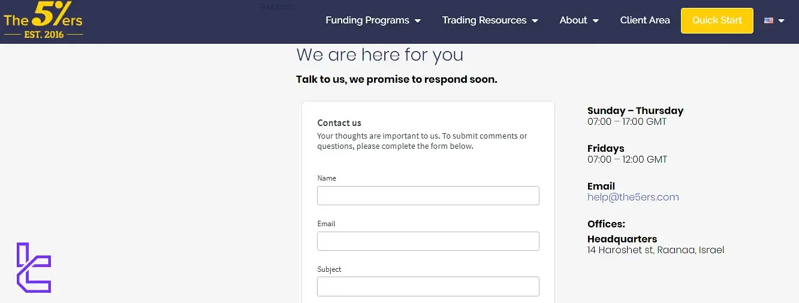Click the purple TC watermark logo
The height and width of the screenshot is (303, 799).
pyautogui.click(x=34, y=268)
